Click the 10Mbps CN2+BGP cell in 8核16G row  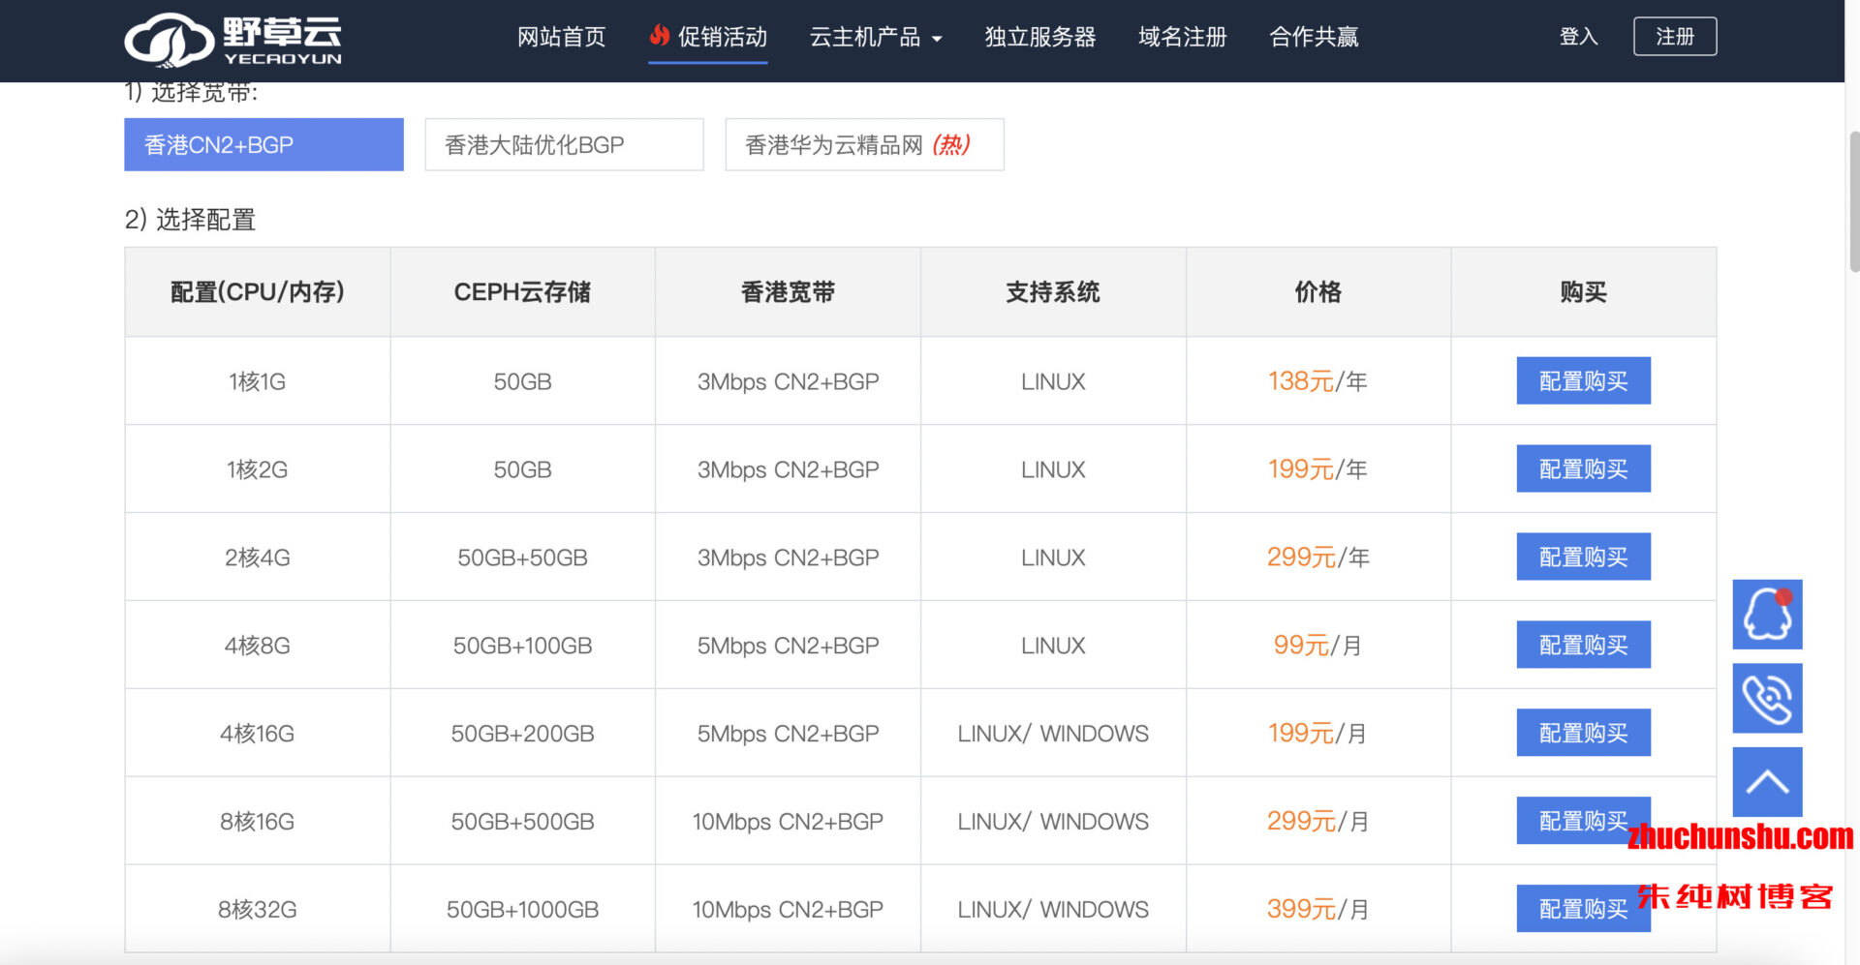(788, 822)
